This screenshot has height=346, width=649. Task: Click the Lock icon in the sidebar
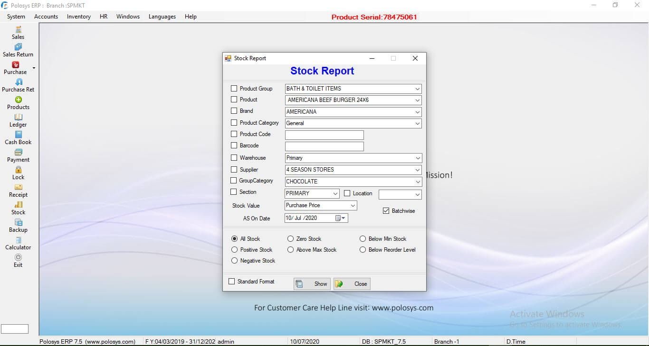coord(18,170)
